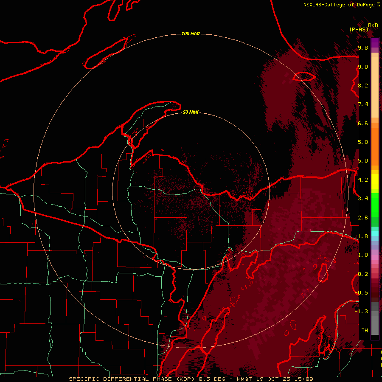Click the KMQT 19 OCT 25 15:09 timestamp
382x382 pixels.
coord(275,379)
